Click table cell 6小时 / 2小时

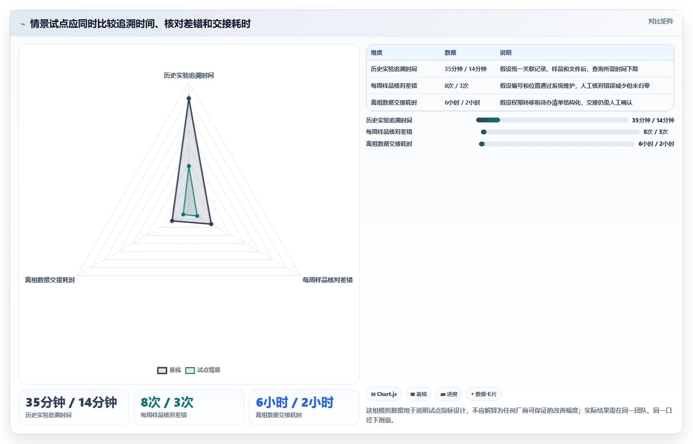pyautogui.click(x=462, y=103)
